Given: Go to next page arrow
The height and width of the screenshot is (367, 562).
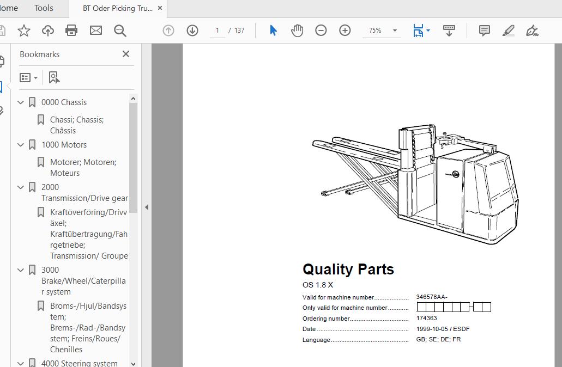Looking at the screenshot, I should click(x=192, y=31).
